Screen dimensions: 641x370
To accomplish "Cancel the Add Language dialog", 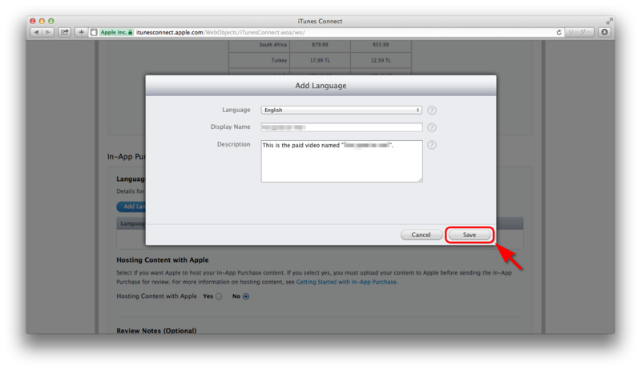I will [421, 235].
